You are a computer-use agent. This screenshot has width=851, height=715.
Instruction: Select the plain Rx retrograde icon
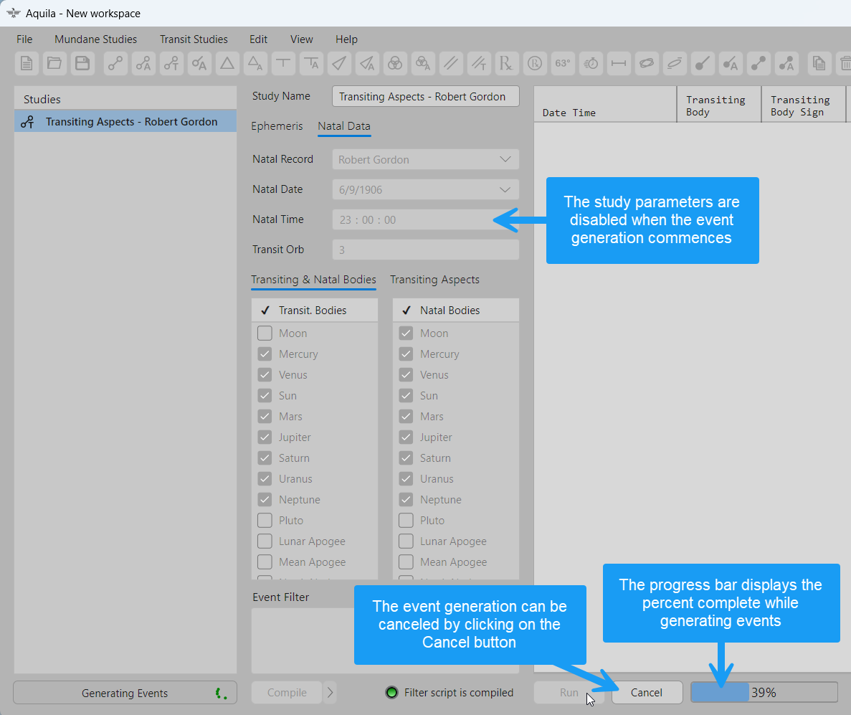pos(506,64)
